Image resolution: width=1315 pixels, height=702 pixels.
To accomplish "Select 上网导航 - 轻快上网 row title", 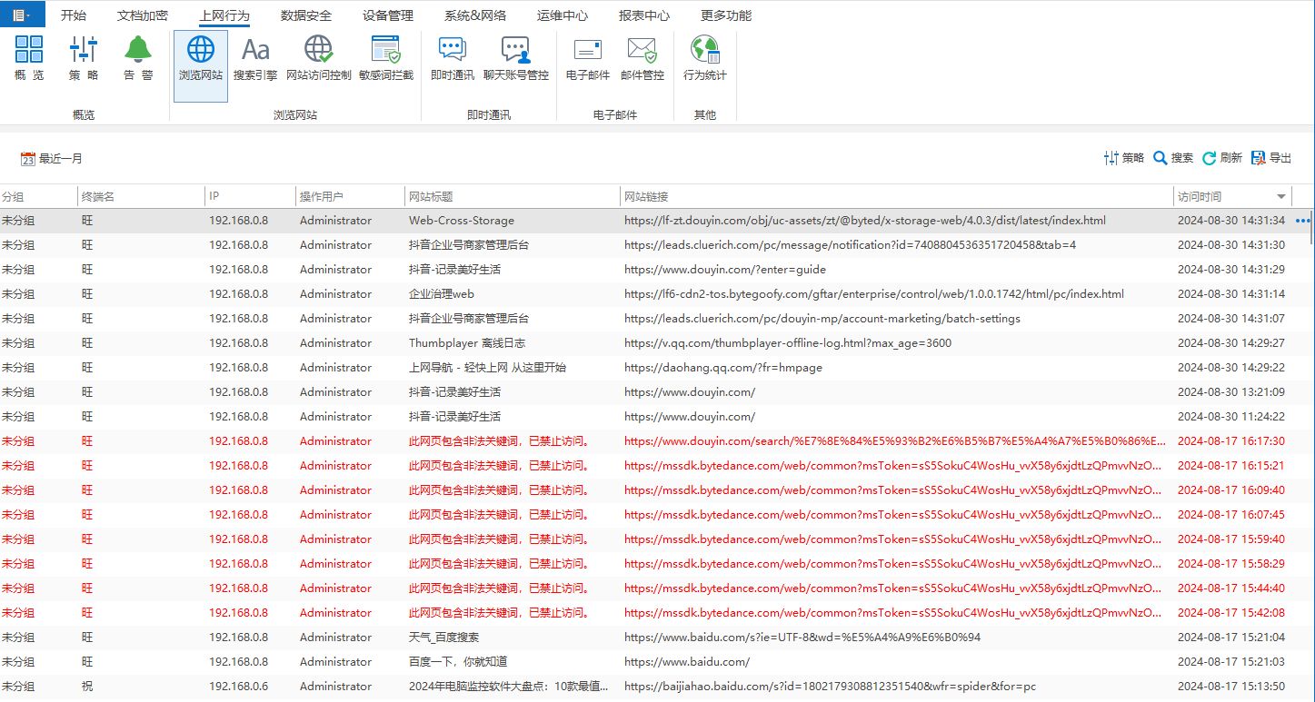I will click(x=487, y=368).
